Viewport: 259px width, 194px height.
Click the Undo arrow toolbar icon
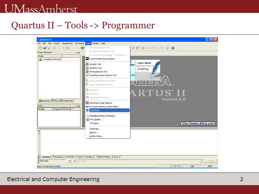click(x=73, y=48)
